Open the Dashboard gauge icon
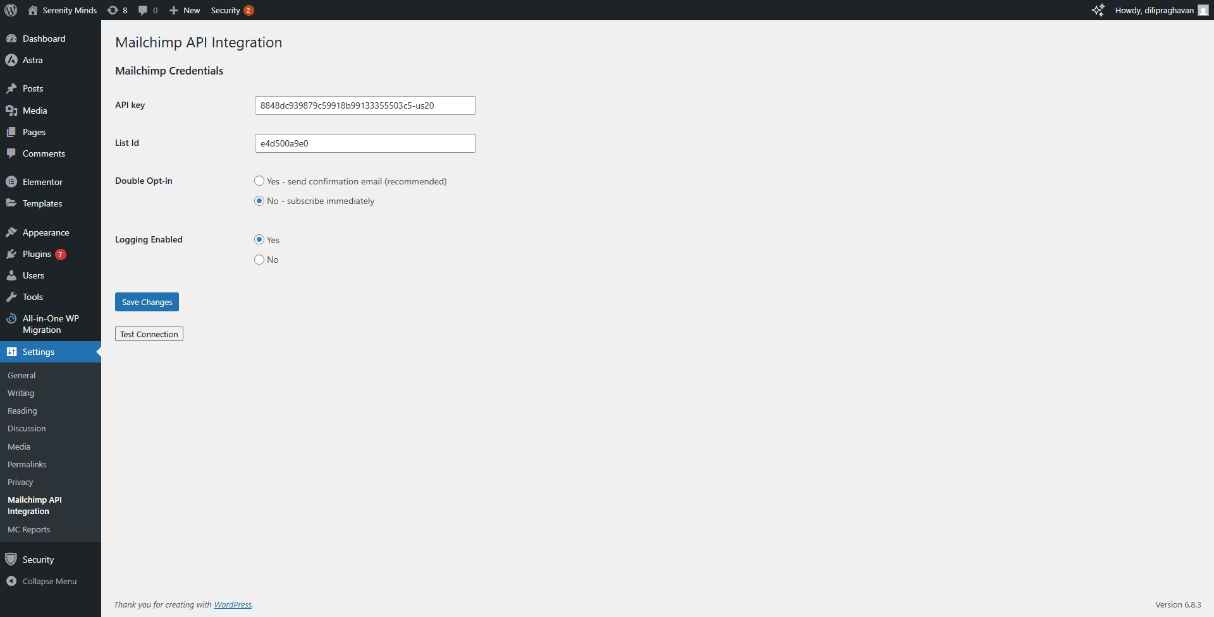This screenshot has width=1214, height=617. click(x=11, y=39)
